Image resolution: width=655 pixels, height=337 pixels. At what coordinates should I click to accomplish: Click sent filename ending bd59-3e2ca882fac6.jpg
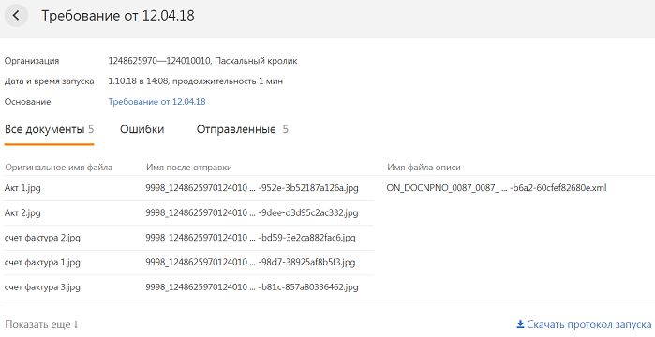250,238
